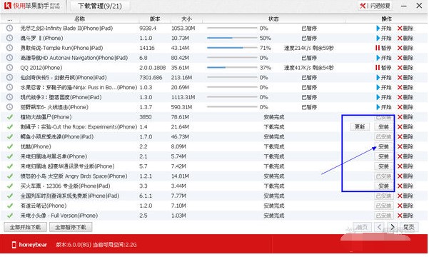Click the 1053.30M size value
Screen dimensions: 429x257
tap(183, 28)
